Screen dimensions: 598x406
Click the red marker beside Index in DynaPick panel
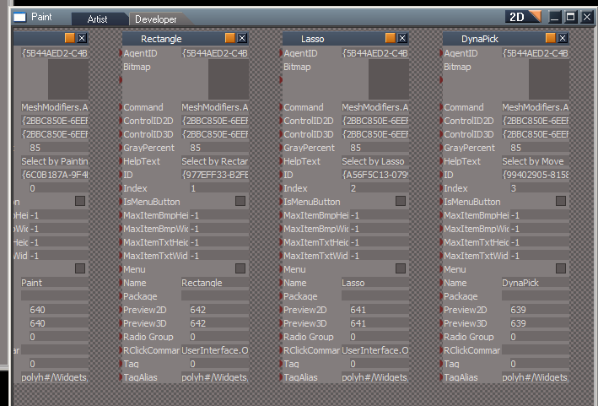(x=441, y=188)
